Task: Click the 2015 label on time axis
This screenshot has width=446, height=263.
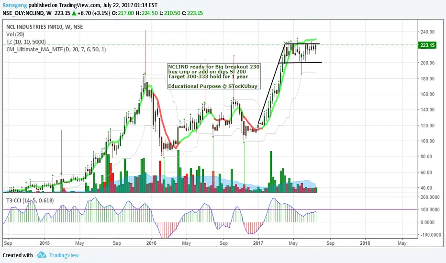Action: pyautogui.click(x=45, y=243)
